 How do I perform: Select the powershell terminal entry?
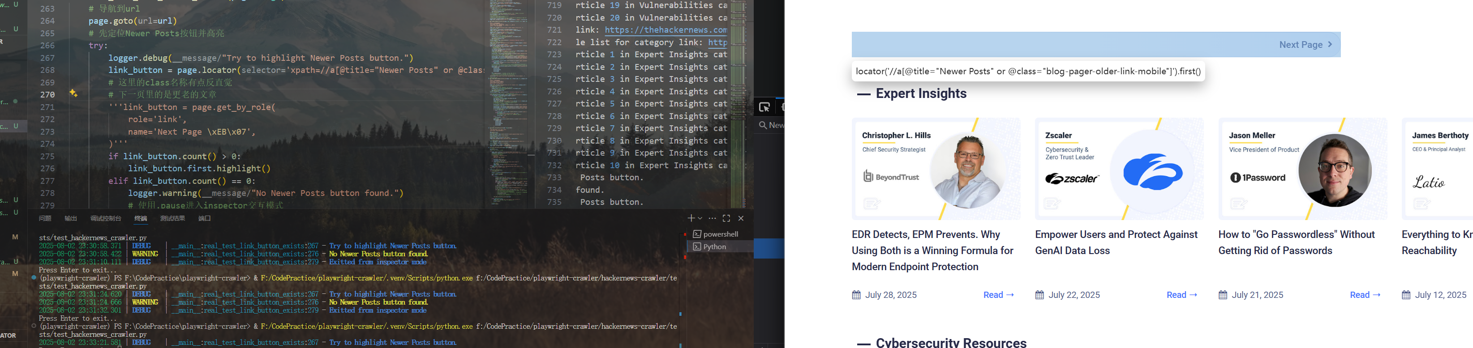point(720,234)
